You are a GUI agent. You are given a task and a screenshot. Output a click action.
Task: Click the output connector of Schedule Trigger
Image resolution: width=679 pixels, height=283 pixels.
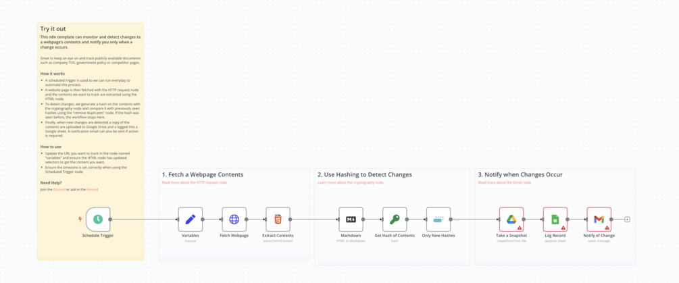coord(110,220)
